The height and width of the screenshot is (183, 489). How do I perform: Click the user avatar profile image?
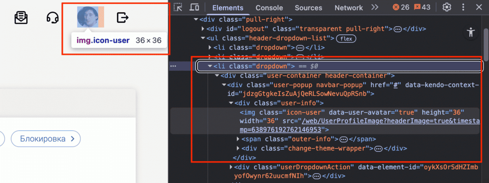pos(88,18)
